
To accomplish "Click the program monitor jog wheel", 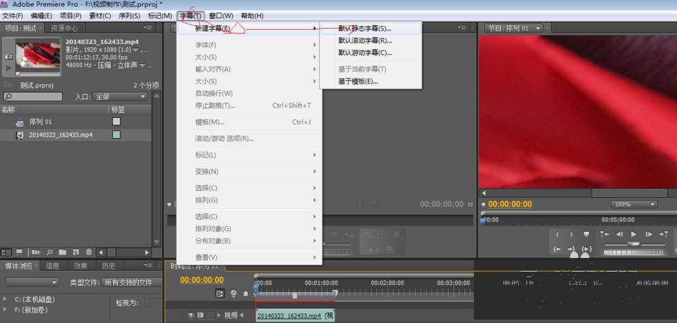I will (634, 252).
